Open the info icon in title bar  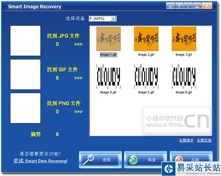[x=188, y=6]
